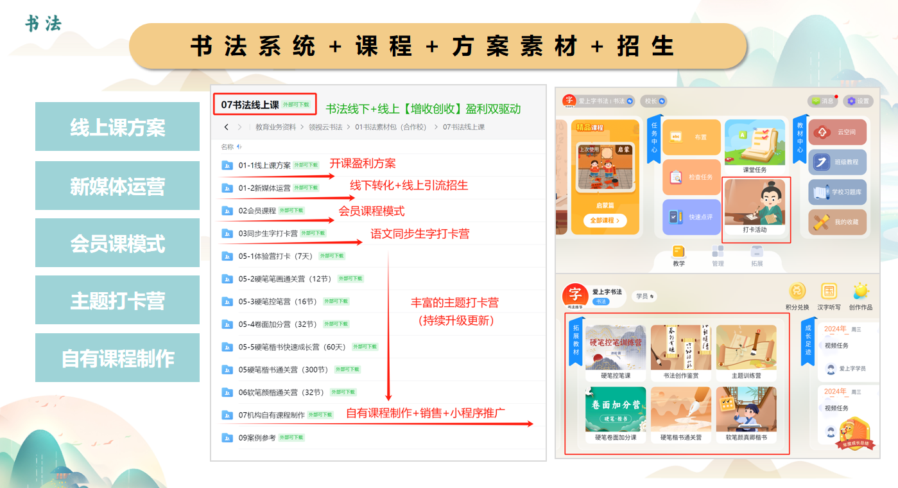The width and height of the screenshot is (898, 488).
Task: Open 书法创作鉴赏 course card
Action: tap(680, 352)
